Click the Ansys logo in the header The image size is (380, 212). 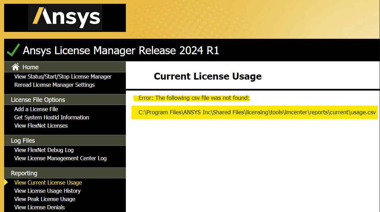click(65, 17)
